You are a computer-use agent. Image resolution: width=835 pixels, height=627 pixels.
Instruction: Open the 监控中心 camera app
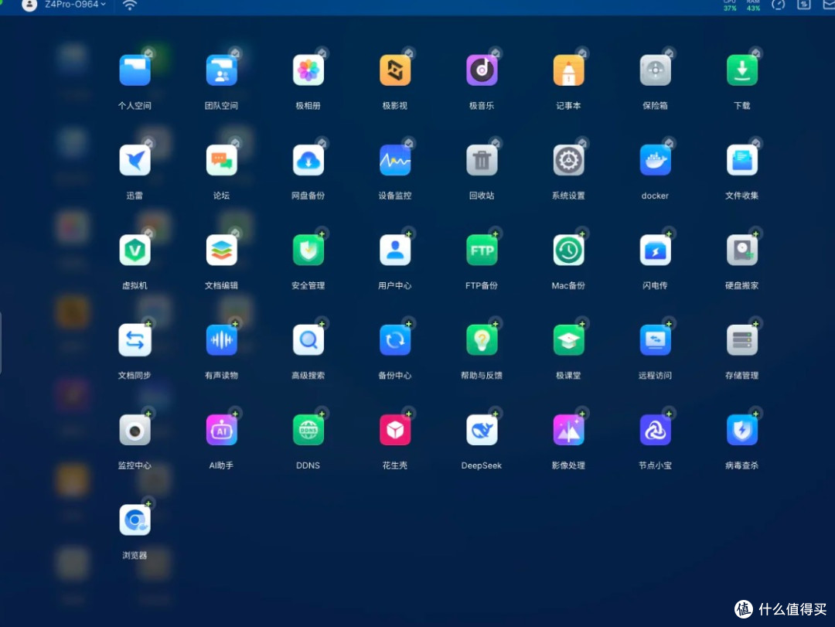(x=135, y=431)
